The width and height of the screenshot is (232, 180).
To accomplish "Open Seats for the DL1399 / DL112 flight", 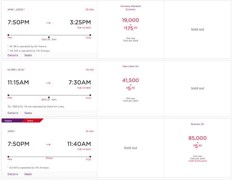I will (28, 113).
